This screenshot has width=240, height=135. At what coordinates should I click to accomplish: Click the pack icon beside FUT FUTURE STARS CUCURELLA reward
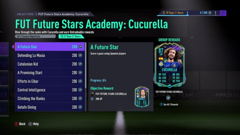coord(92,94)
